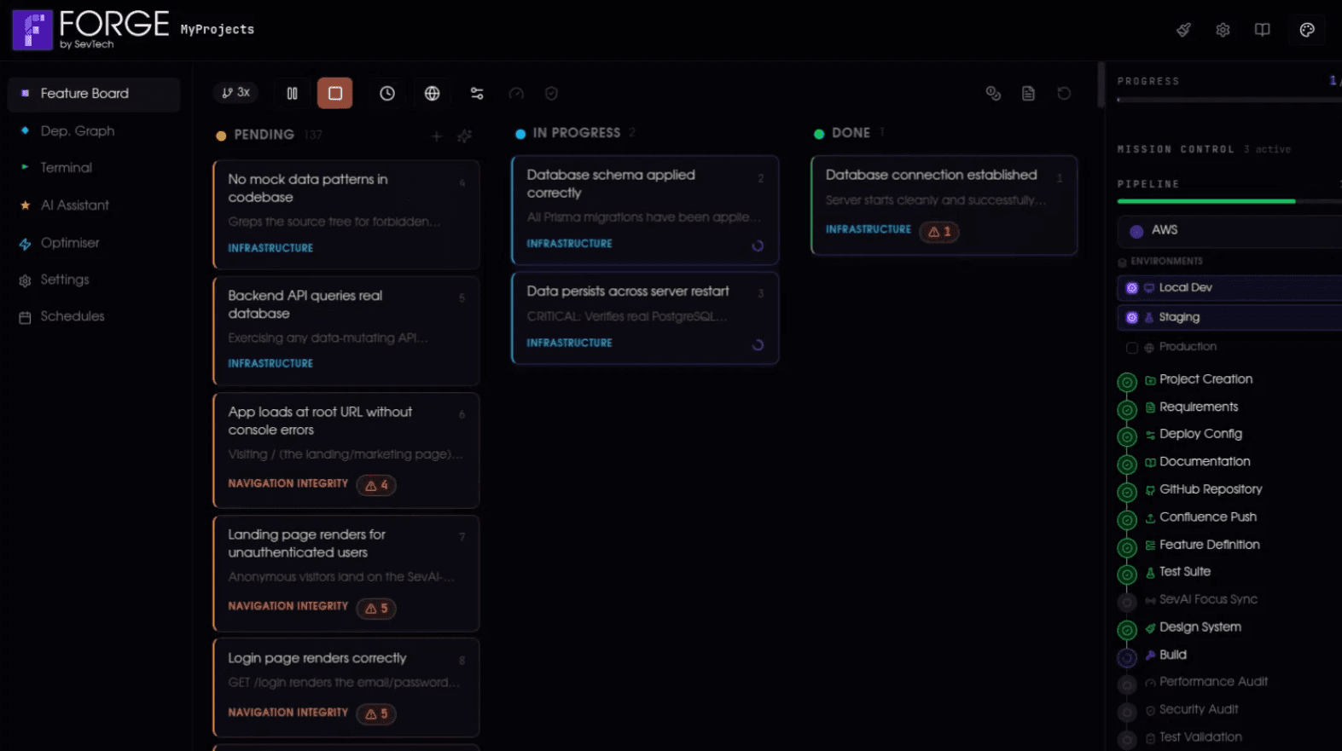Click the globe icon in the toolbar

pyautogui.click(x=433, y=94)
